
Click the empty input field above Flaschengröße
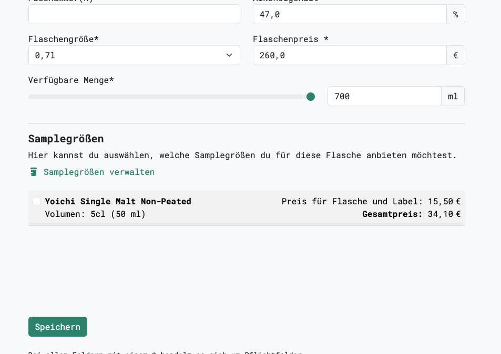(x=134, y=14)
